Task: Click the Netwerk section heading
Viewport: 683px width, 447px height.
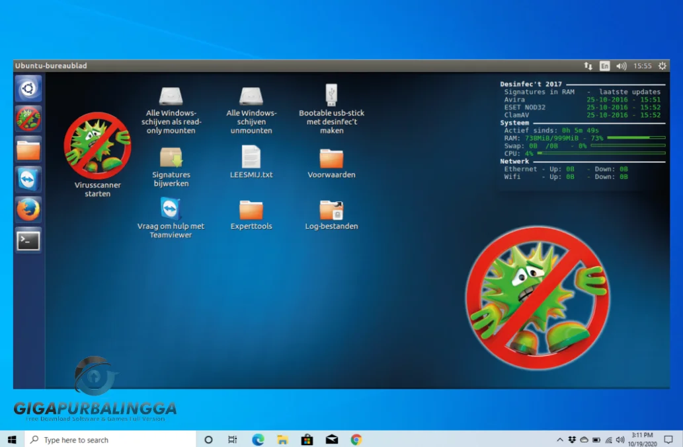Action: pyautogui.click(x=514, y=161)
